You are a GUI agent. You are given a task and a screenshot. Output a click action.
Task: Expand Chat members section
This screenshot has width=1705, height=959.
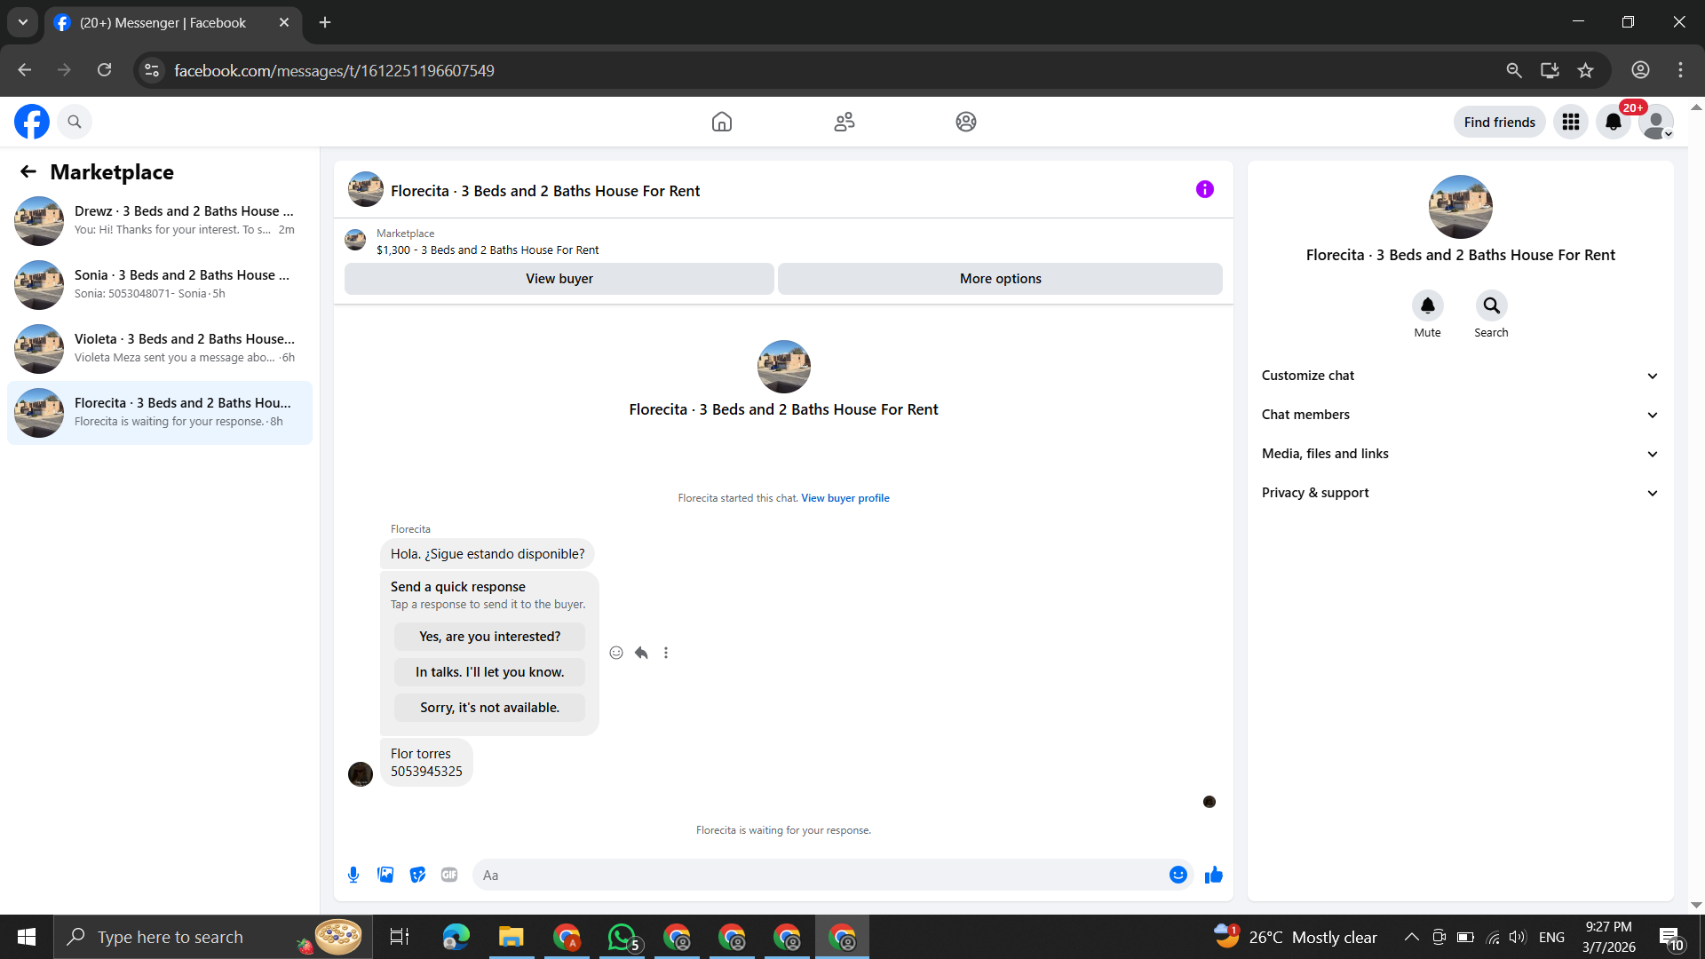(x=1461, y=415)
